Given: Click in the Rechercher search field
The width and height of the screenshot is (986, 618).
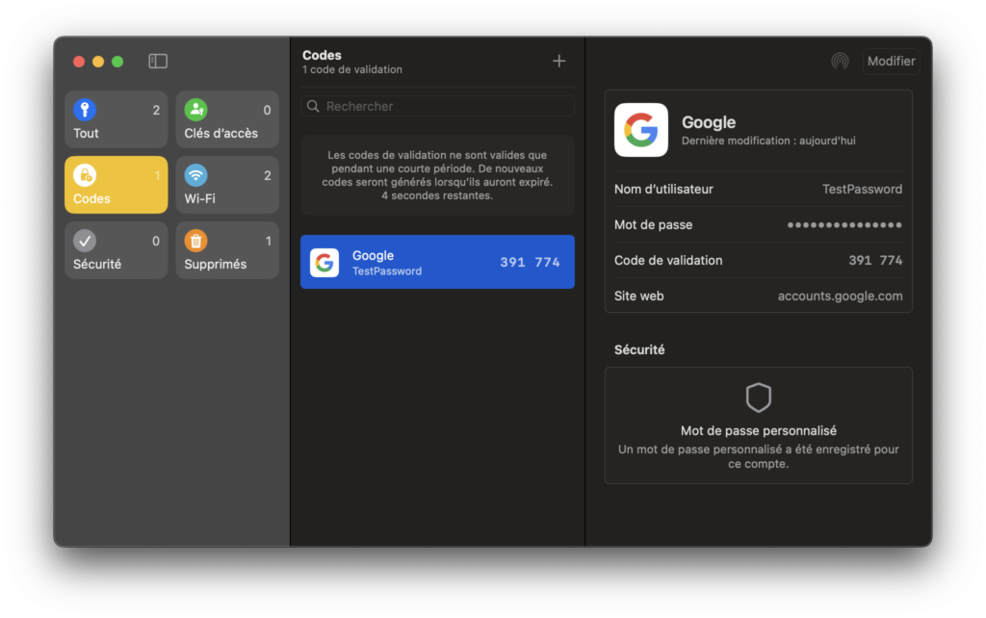Looking at the screenshot, I should pos(438,106).
